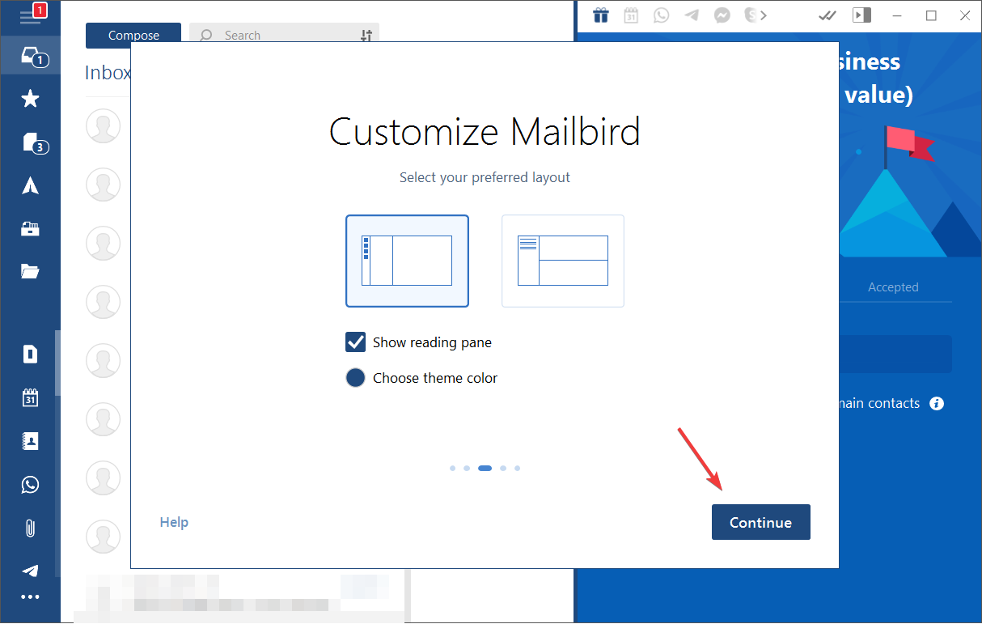The height and width of the screenshot is (624, 982).
Task: Open the Archive box icon in sidebar
Action: click(x=30, y=228)
